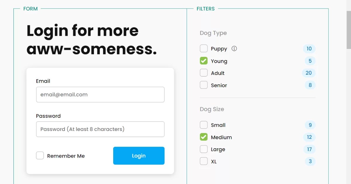Viewport: 351px width, 184px height.
Task: Check the Small dog size filter
Action: pos(204,125)
